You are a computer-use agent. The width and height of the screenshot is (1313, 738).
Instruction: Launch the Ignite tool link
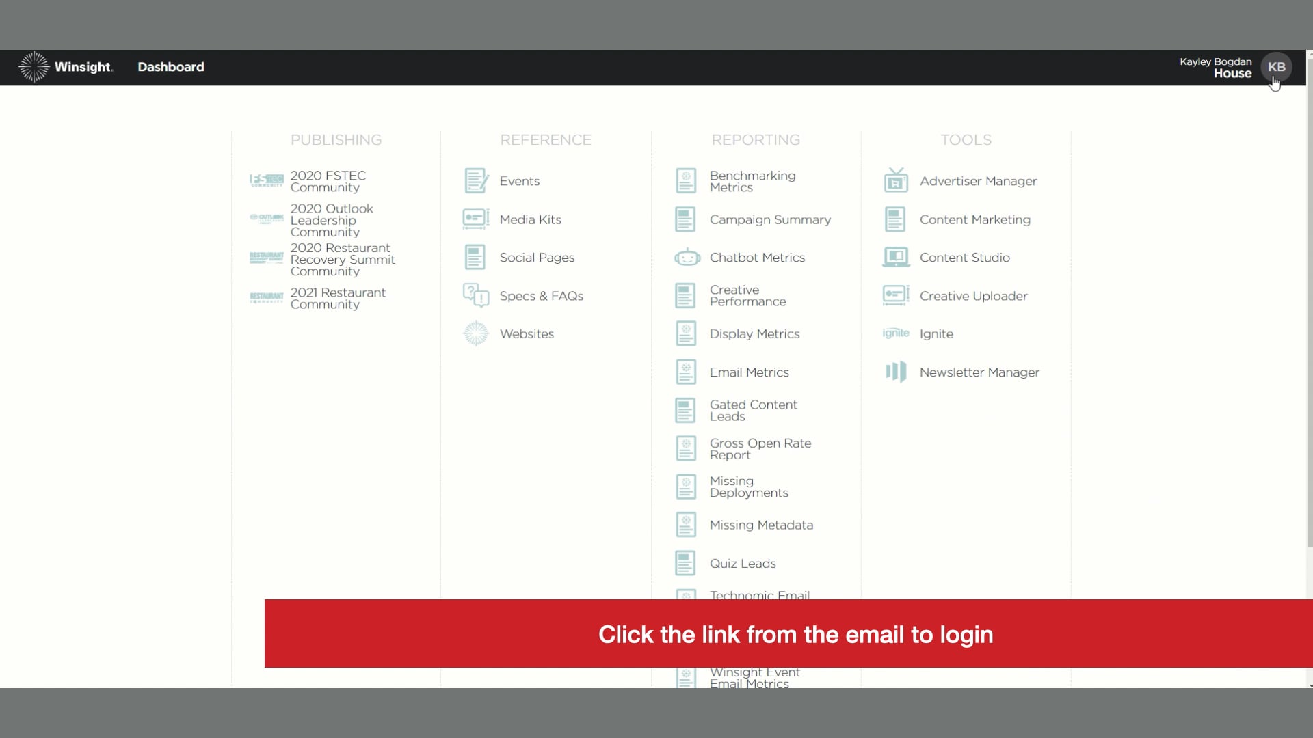click(936, 334)
